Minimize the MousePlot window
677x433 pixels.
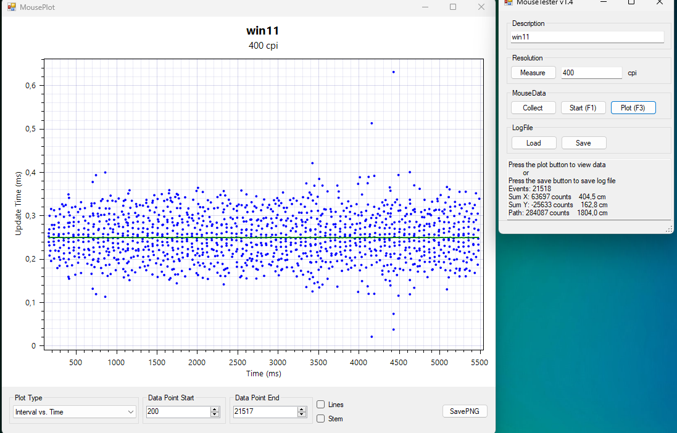pyautogui.click(x=425, y=7)
